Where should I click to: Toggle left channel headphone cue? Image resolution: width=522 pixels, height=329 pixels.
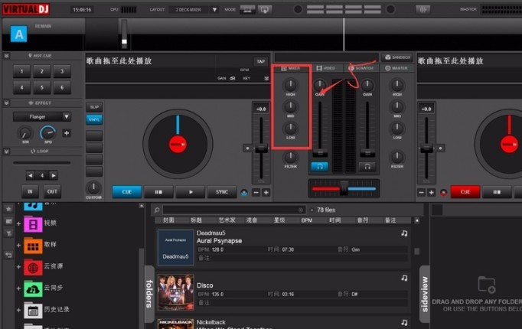pyautogui.click(x=320, y=167)
